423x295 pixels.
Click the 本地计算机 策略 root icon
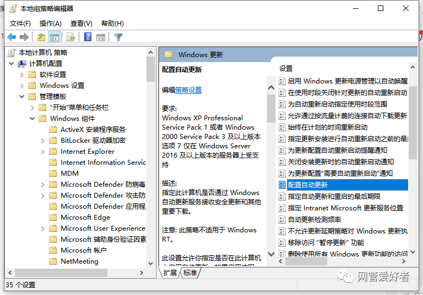click(12, 53)
